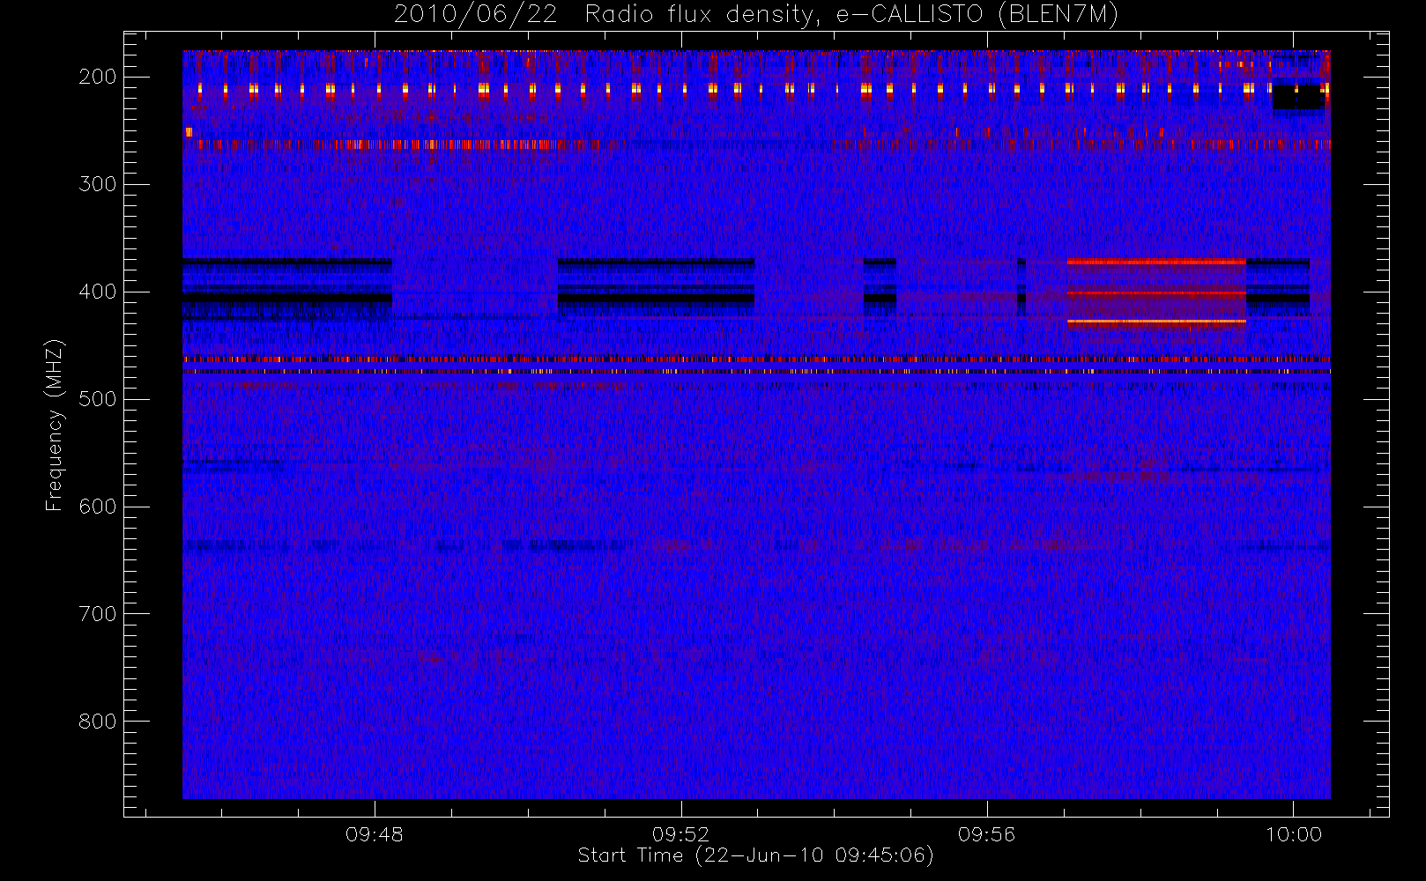Click the black rectangular patch near 10:00 at 200 MHz
The width and height of the screenshot is (1426, 881).
click(1298, 97)
